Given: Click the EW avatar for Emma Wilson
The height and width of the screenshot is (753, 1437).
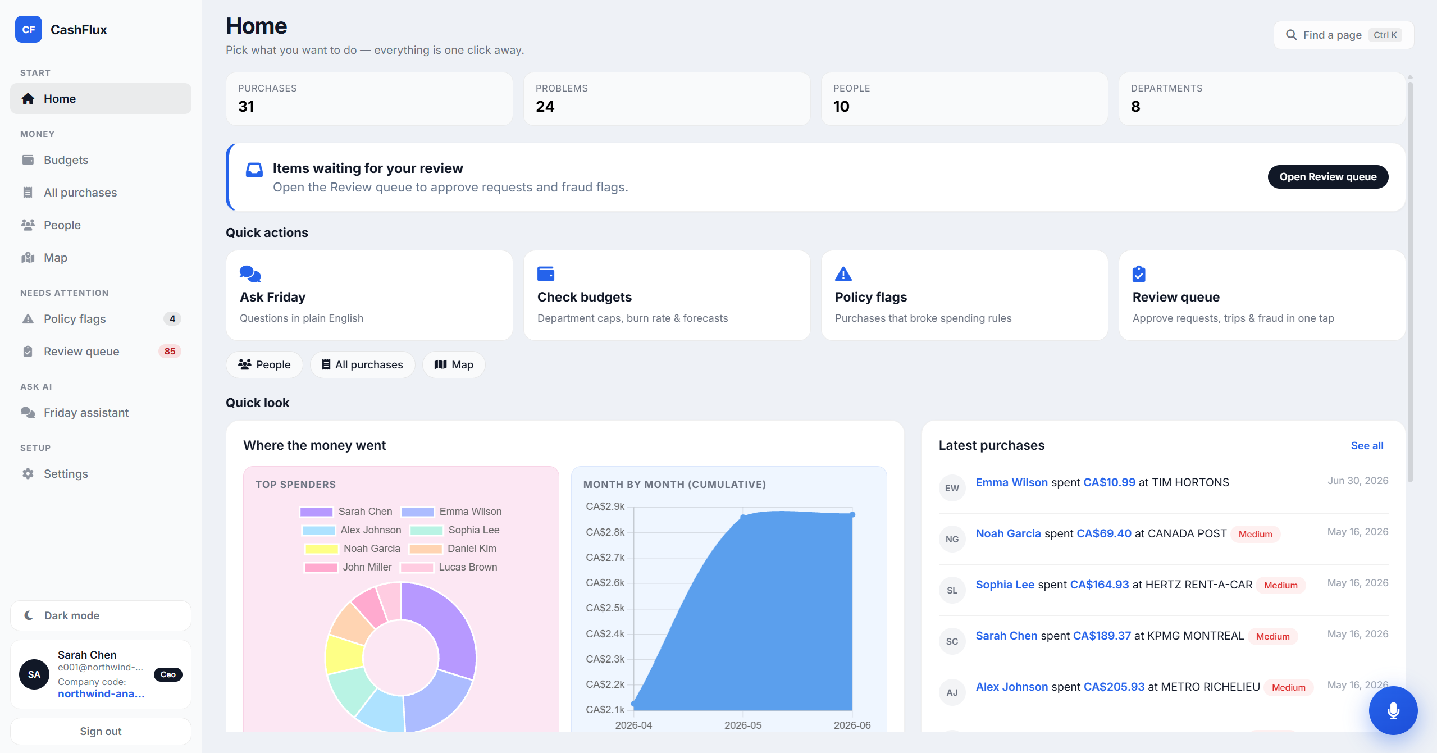Looking at the screenshot, I should [952, 488].
